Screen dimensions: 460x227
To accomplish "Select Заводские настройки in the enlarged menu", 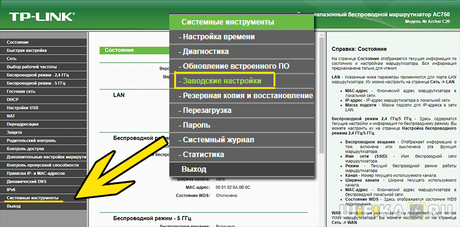I will pyautogui.click(x=242, y=81).
